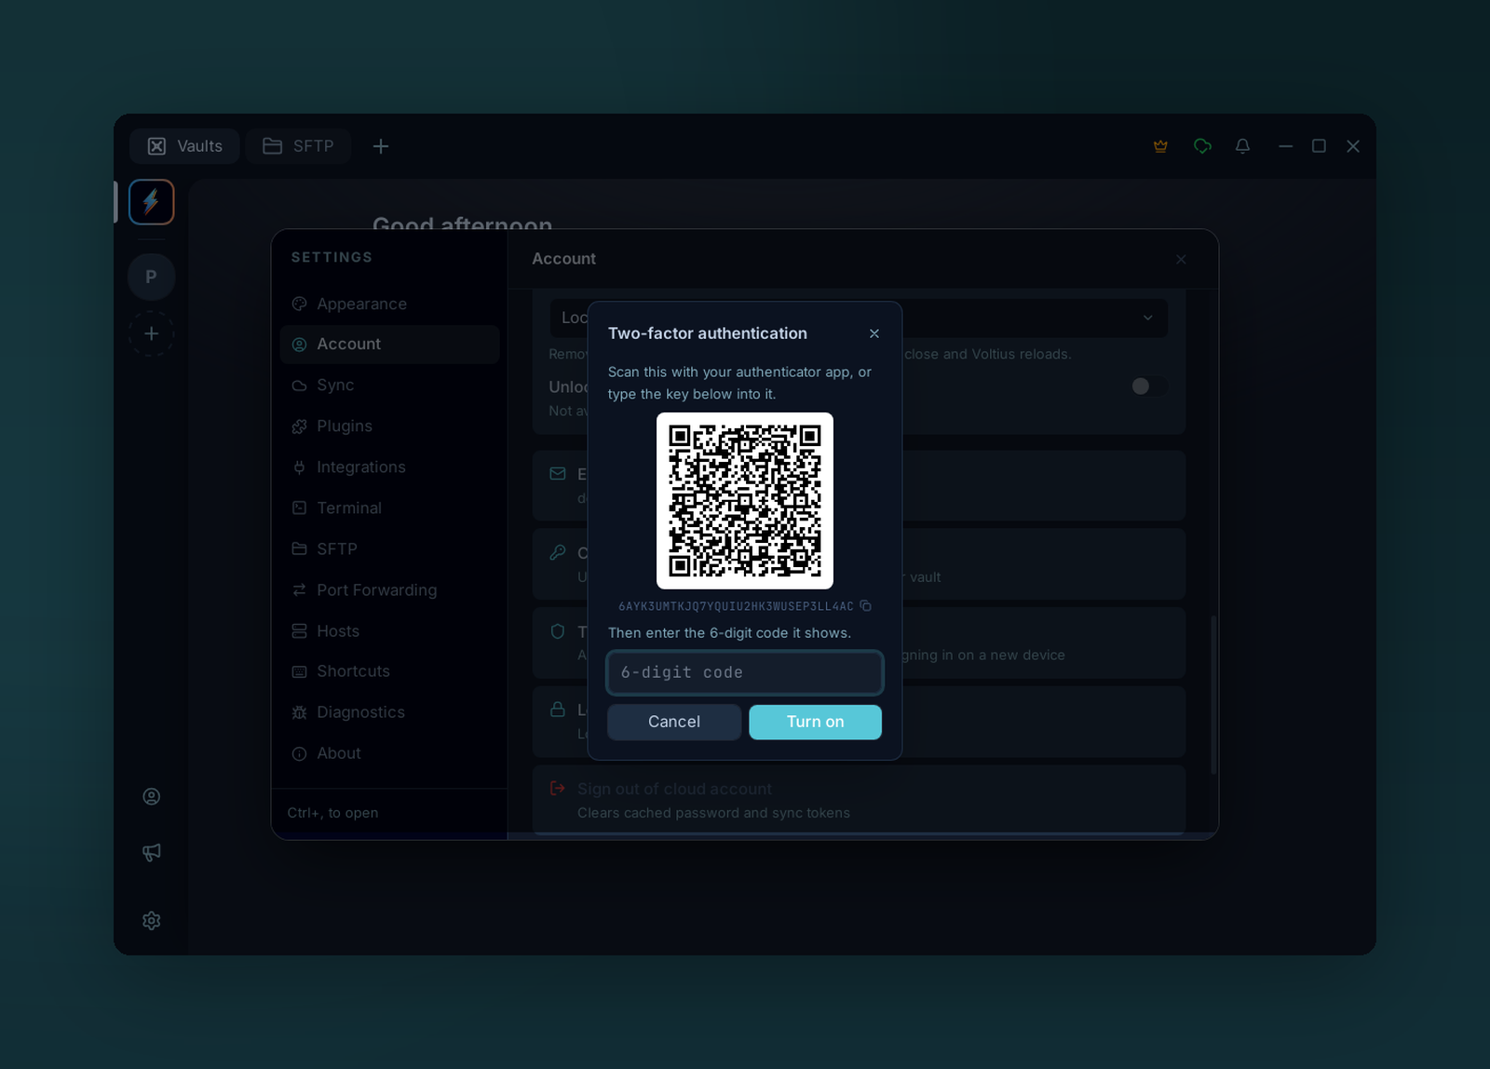Toggle the Unlock switch
This screenshot has height=1069, width=1490.
1148,386
